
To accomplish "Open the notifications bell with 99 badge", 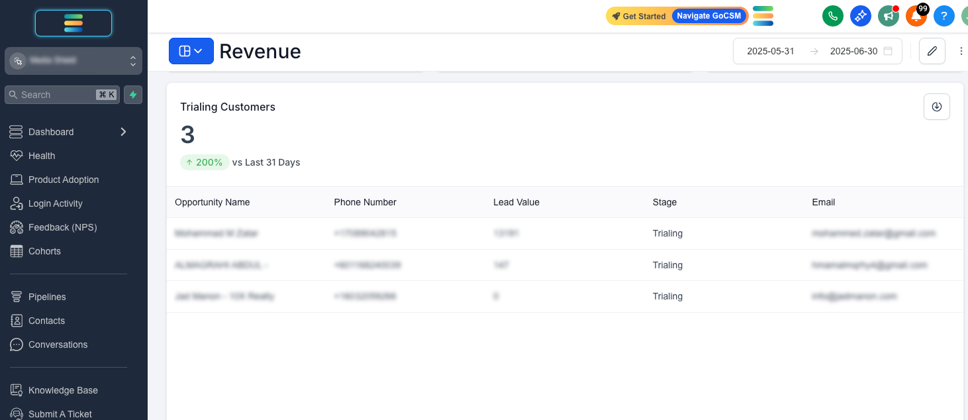I will tap(916, 16).
